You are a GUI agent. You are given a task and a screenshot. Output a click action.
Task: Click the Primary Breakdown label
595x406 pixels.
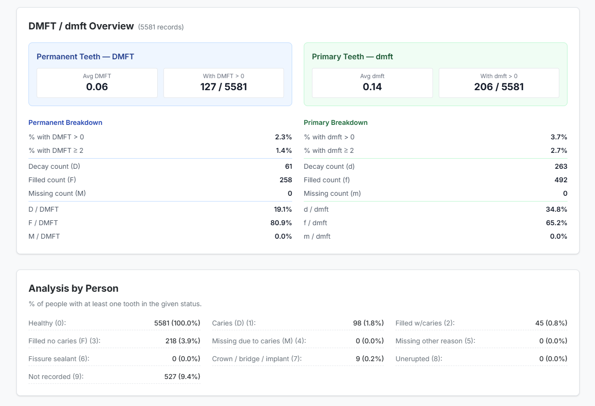coord(335,122)
